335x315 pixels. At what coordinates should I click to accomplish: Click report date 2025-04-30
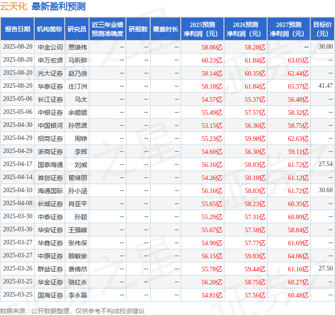[x=18, y=125]
